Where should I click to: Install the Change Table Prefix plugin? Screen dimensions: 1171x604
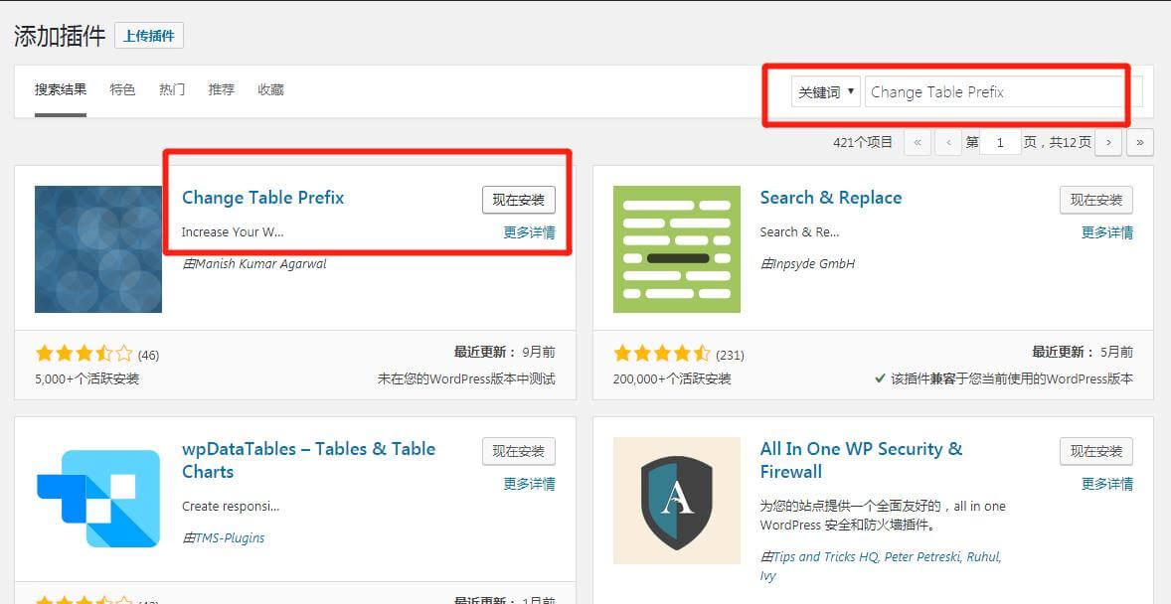(x=519, y=200)
